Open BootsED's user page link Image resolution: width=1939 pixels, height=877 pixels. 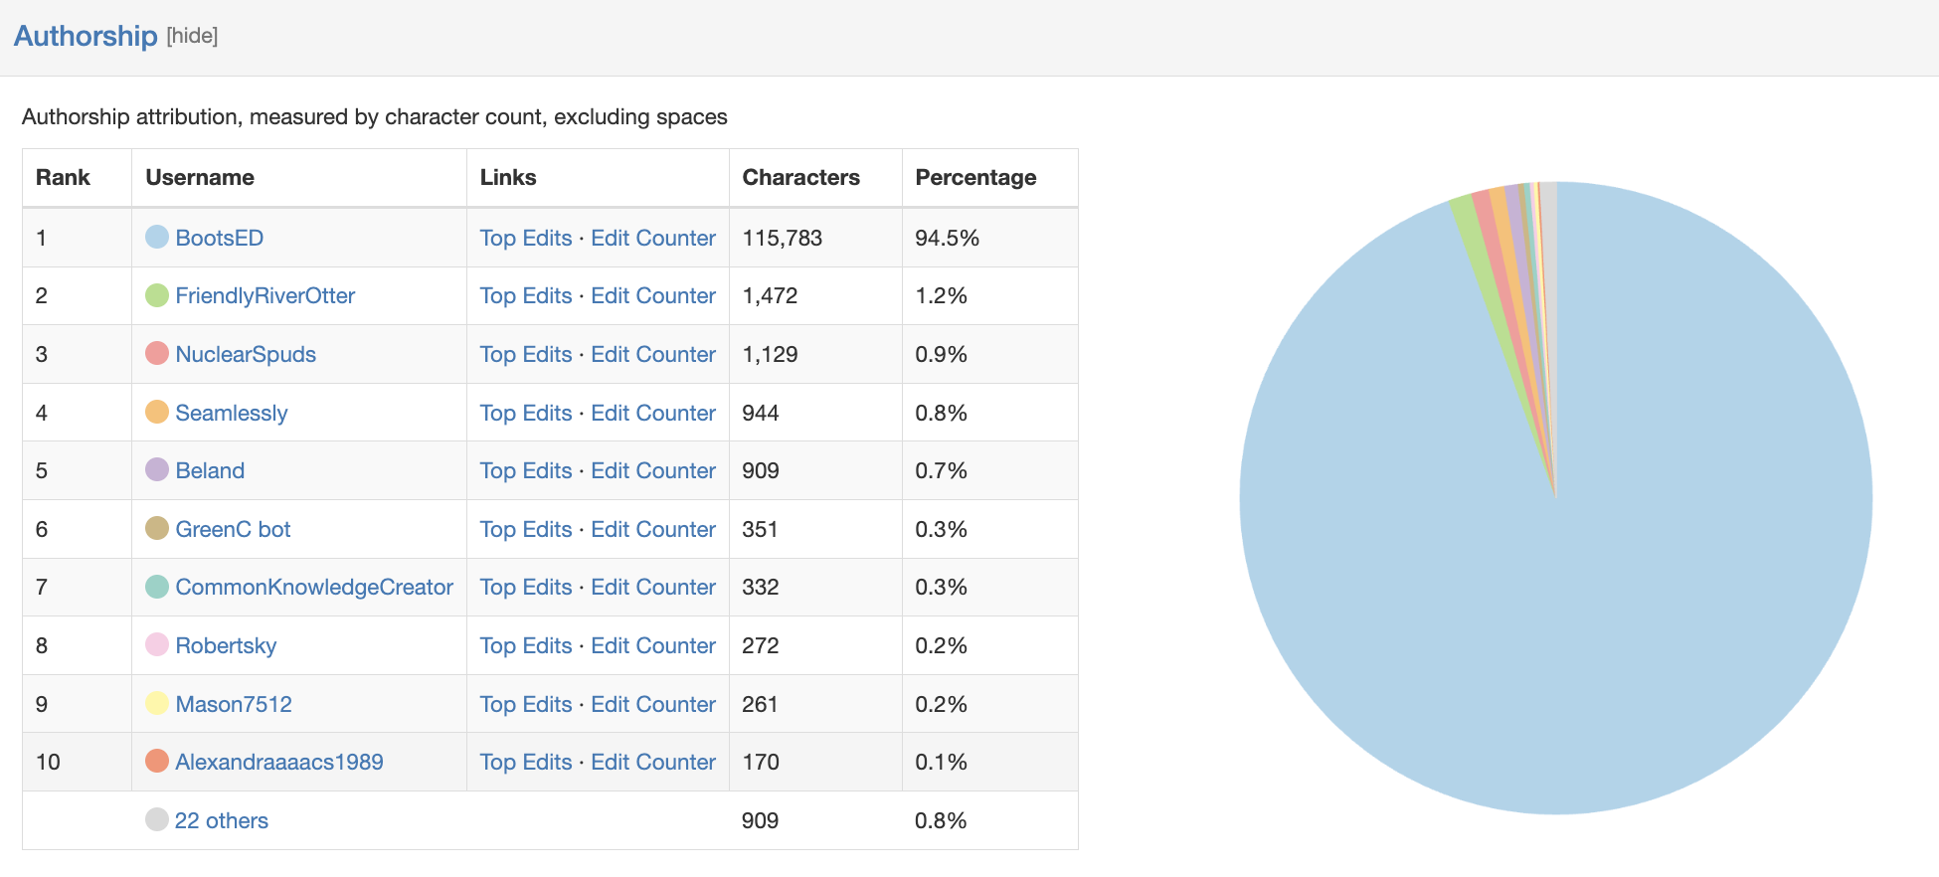[219, 238]
